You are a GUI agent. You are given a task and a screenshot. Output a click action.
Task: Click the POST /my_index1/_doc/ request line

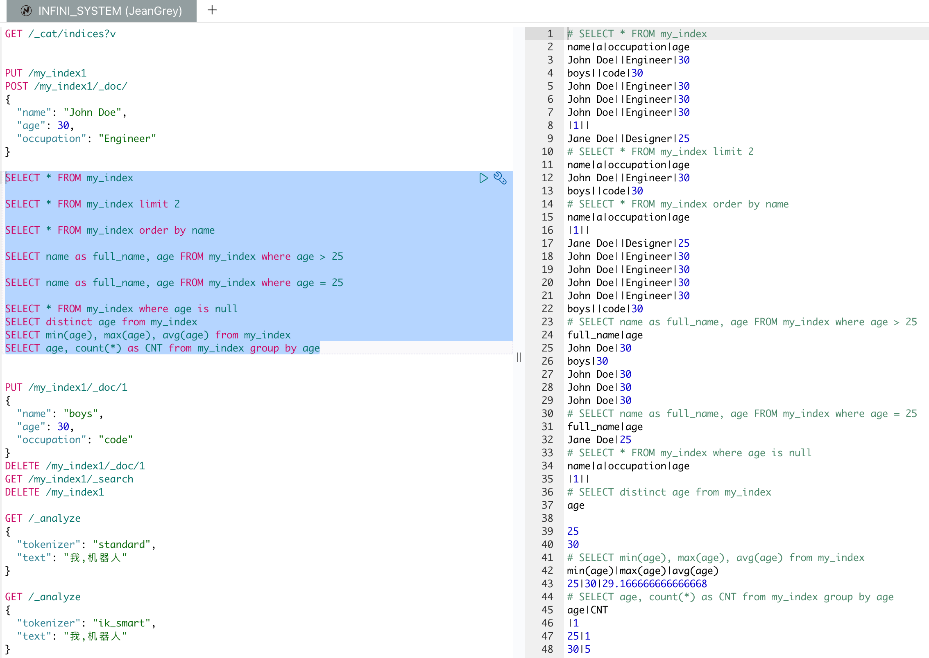tap(66, 86)
